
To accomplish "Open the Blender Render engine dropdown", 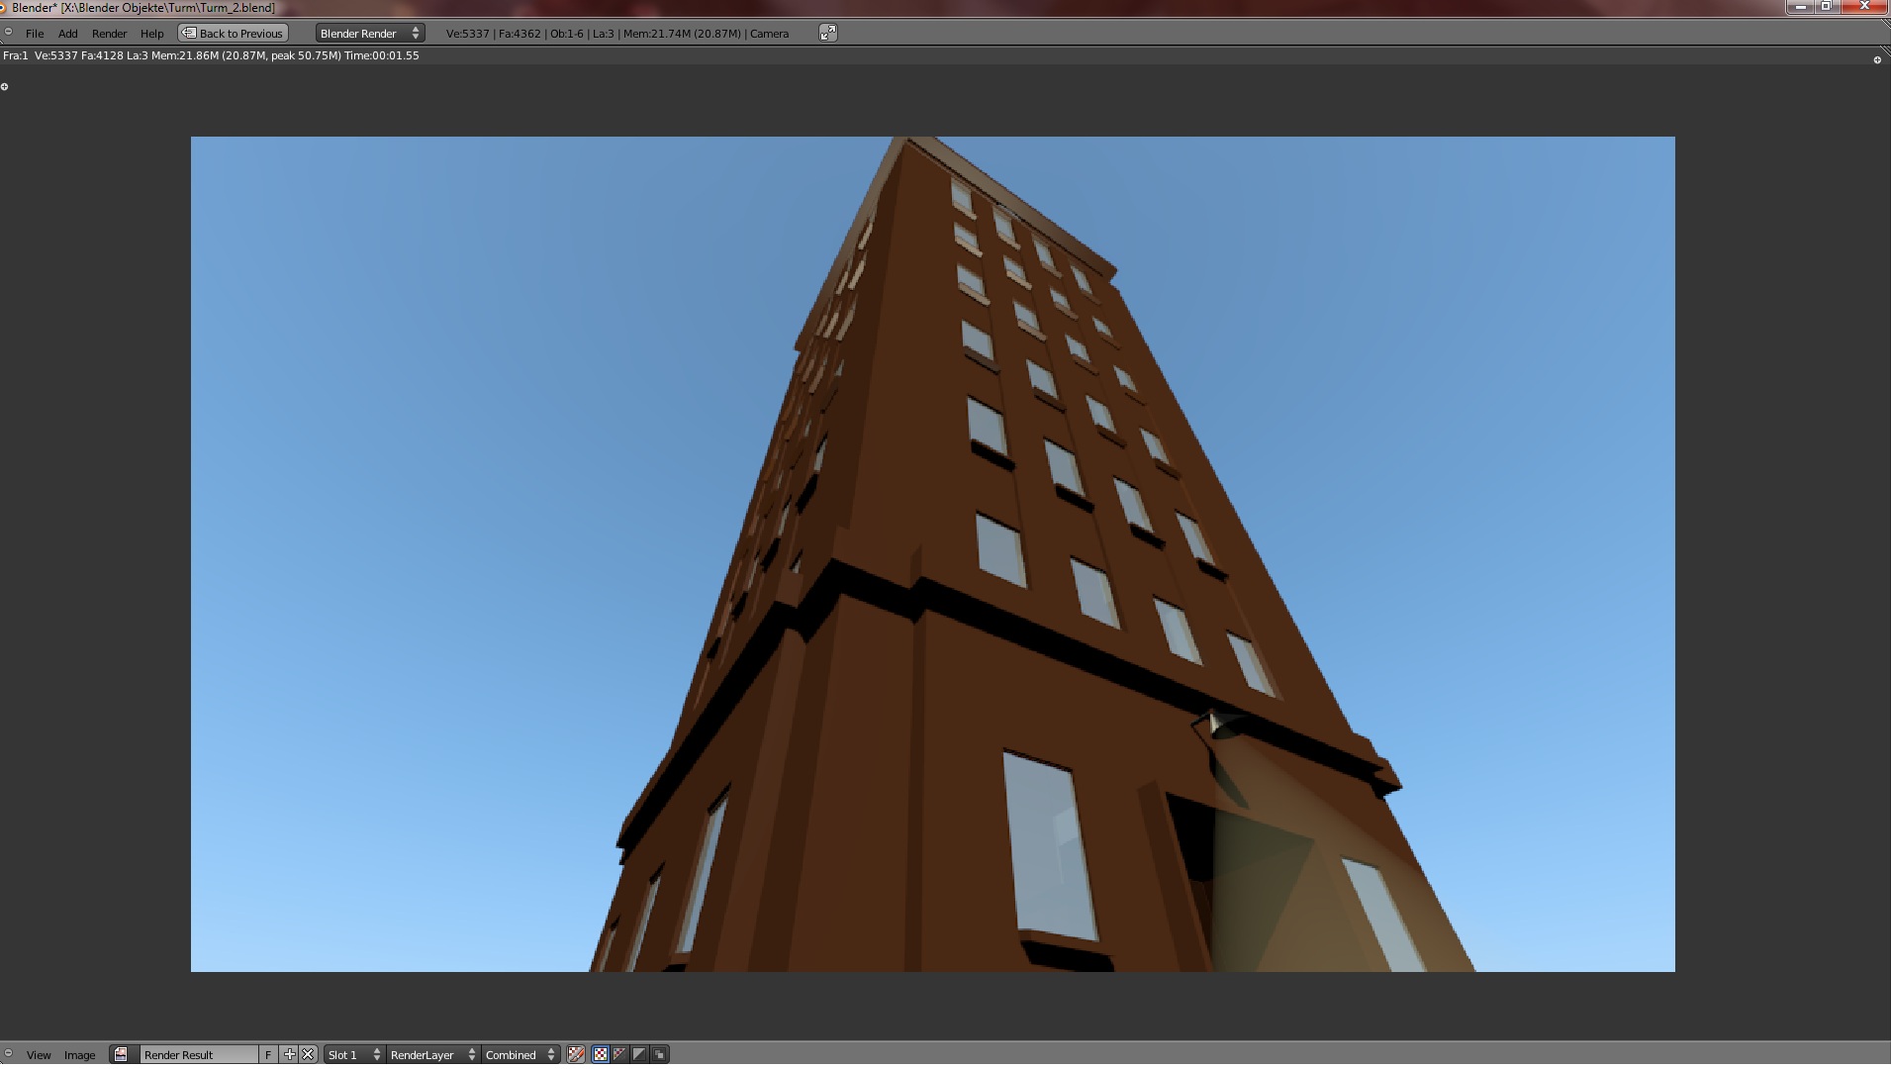I will point(370,34).
